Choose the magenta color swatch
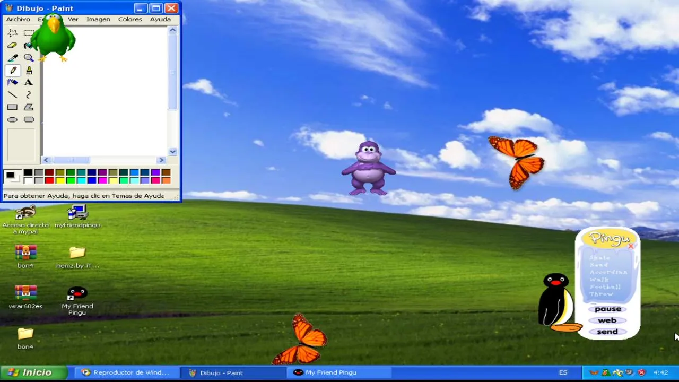Viewport: 679px width, 382px height. pyautogui.click(x=102, y=180)
